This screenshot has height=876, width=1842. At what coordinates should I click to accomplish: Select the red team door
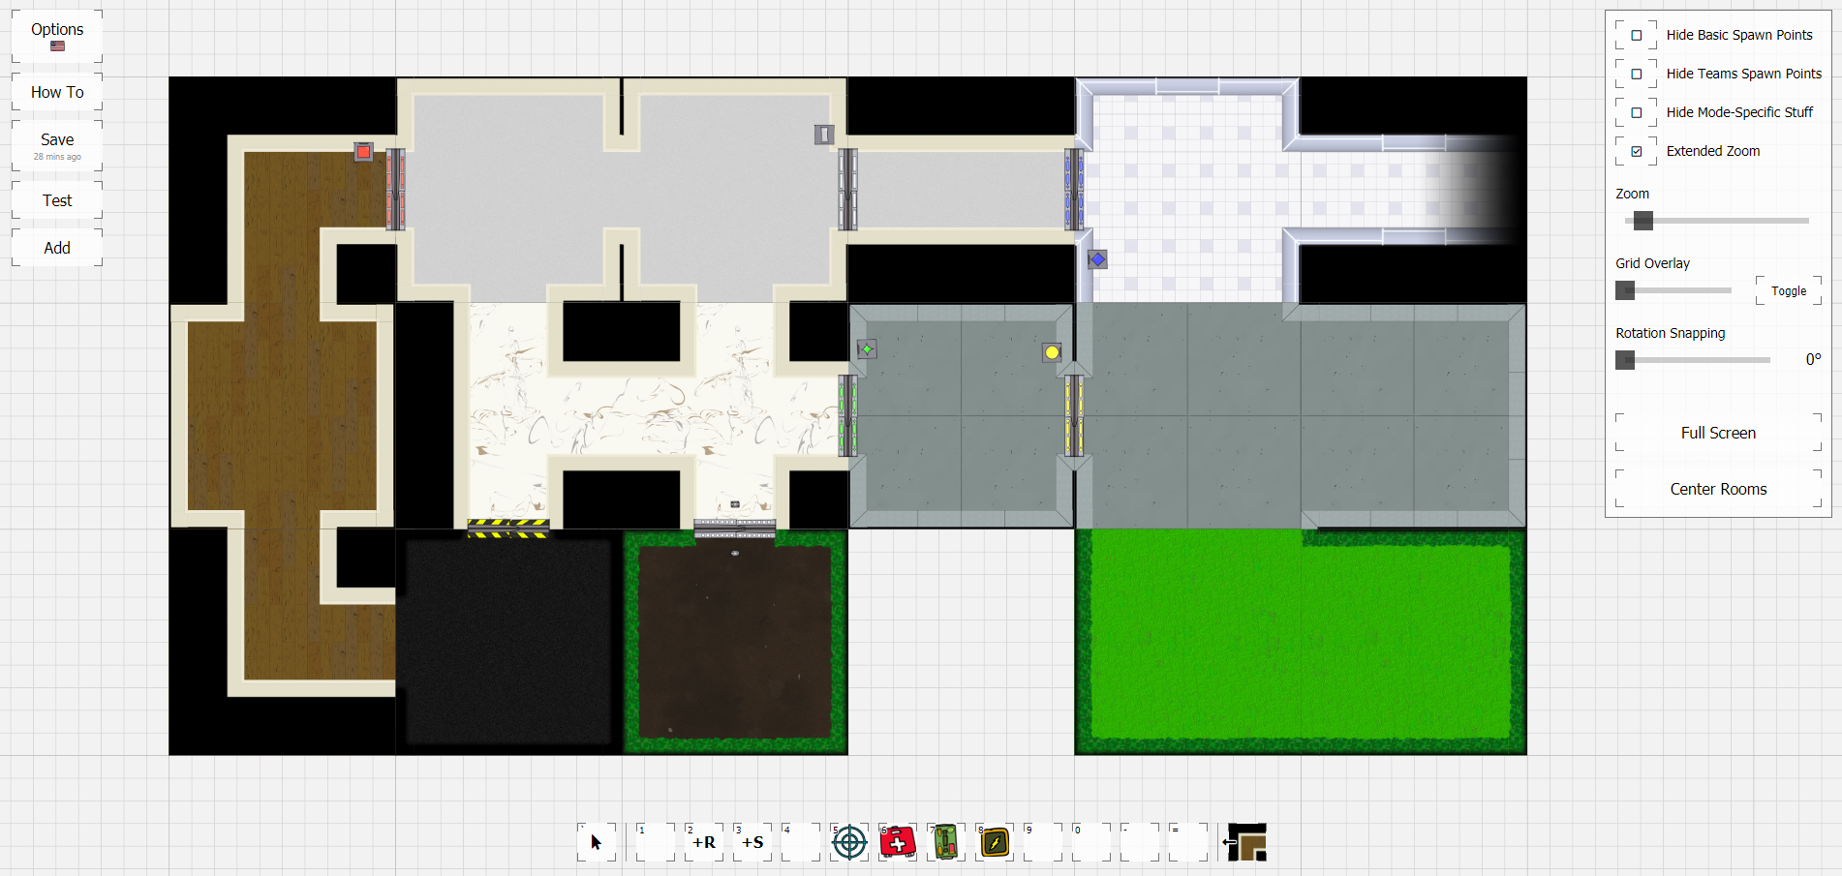click(x=395, y=190)
